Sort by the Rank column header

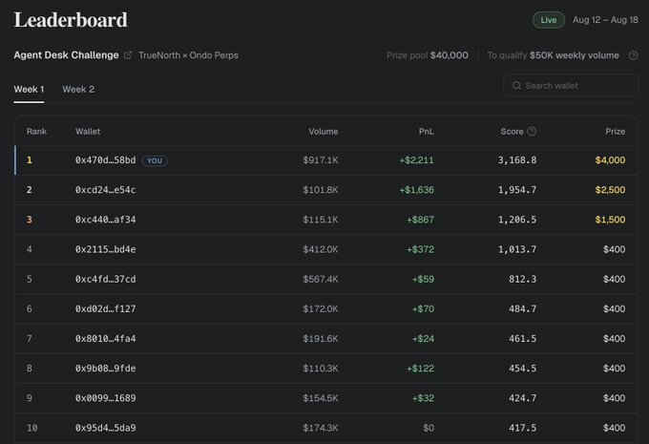pyautogui.click(x=36, y=132)
